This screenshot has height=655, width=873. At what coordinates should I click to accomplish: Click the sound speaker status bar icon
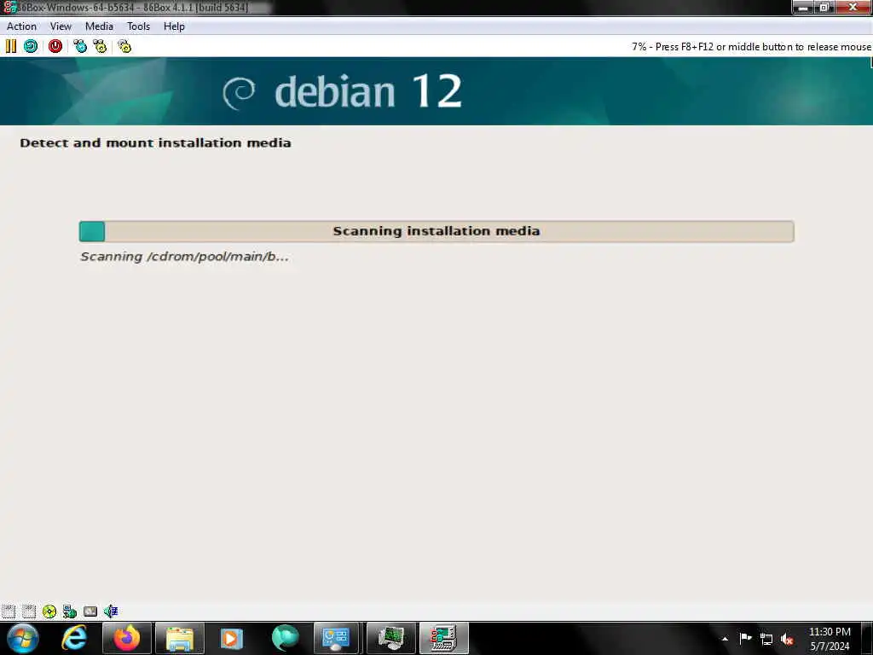click(111, 612)
